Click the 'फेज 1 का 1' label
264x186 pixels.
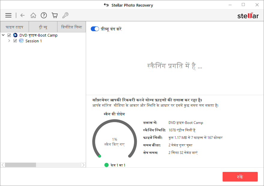click(x=118, y=165)
